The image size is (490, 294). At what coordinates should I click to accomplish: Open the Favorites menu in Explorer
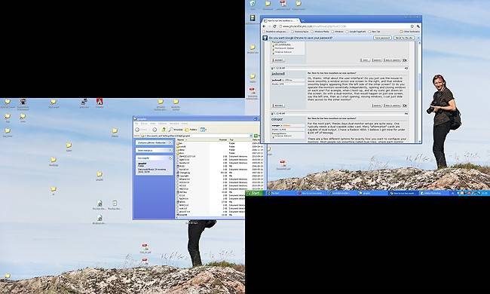pos(163,124)
